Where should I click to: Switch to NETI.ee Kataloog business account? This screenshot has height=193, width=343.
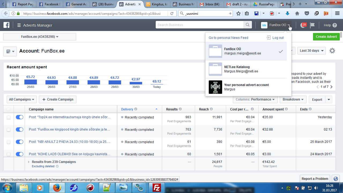246,69
